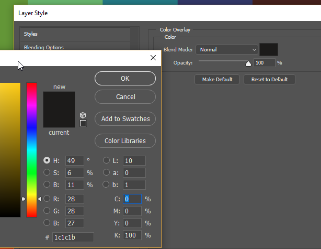Close the Color Picker dialog

point(153,58)
